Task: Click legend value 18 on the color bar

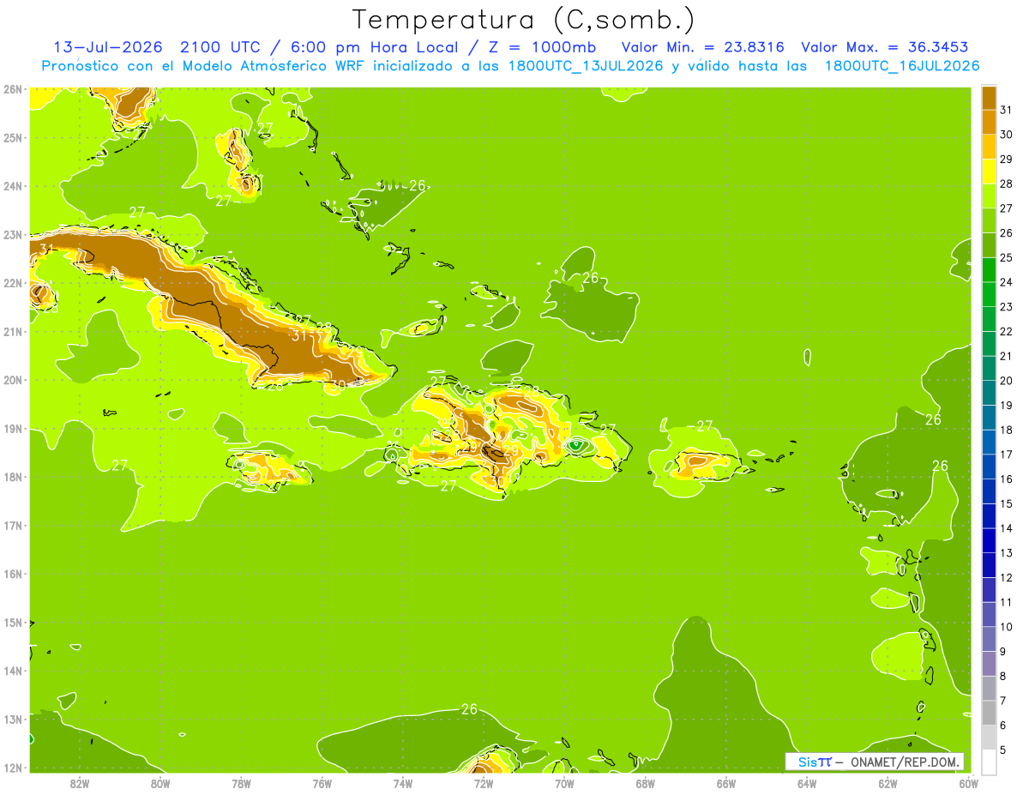Action: (x=1006, y=430)
